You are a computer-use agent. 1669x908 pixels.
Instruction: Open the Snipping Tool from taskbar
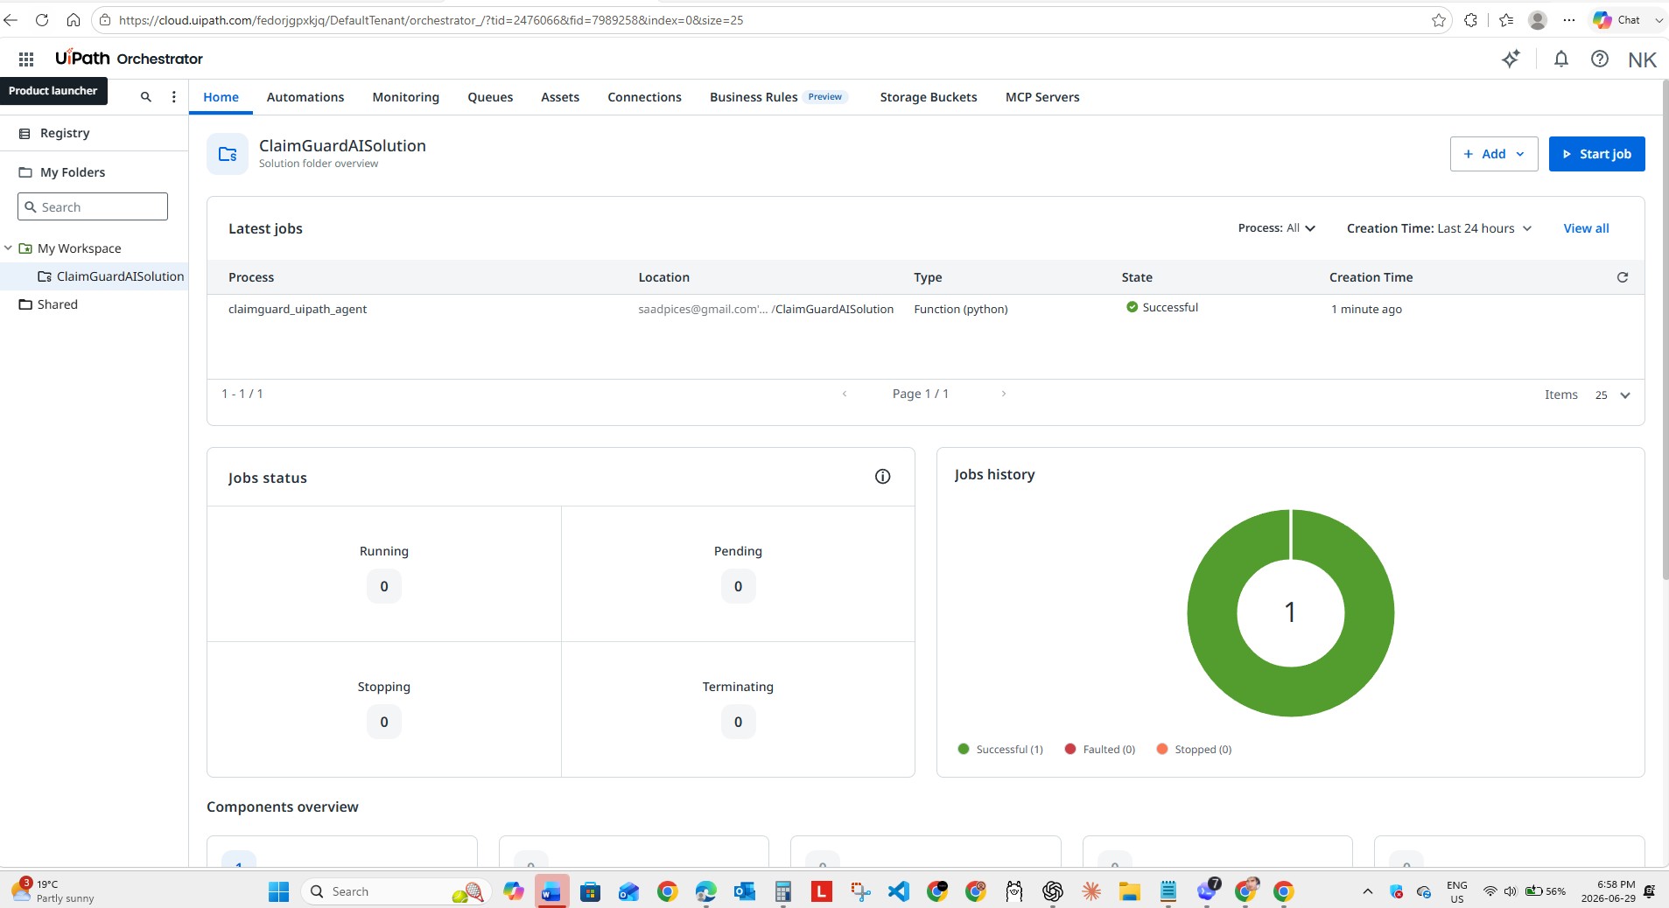(860, 891)
